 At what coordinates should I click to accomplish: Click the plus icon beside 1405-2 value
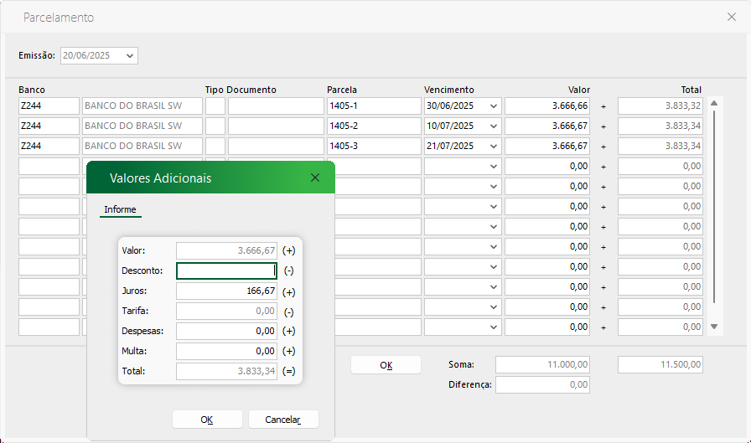[x=603, y=126]
